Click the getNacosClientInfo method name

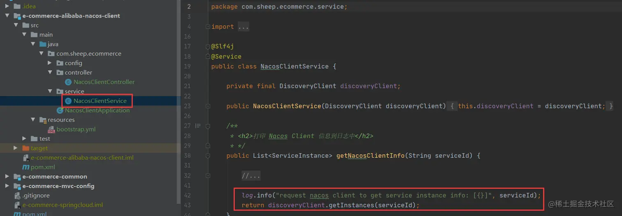370,156
